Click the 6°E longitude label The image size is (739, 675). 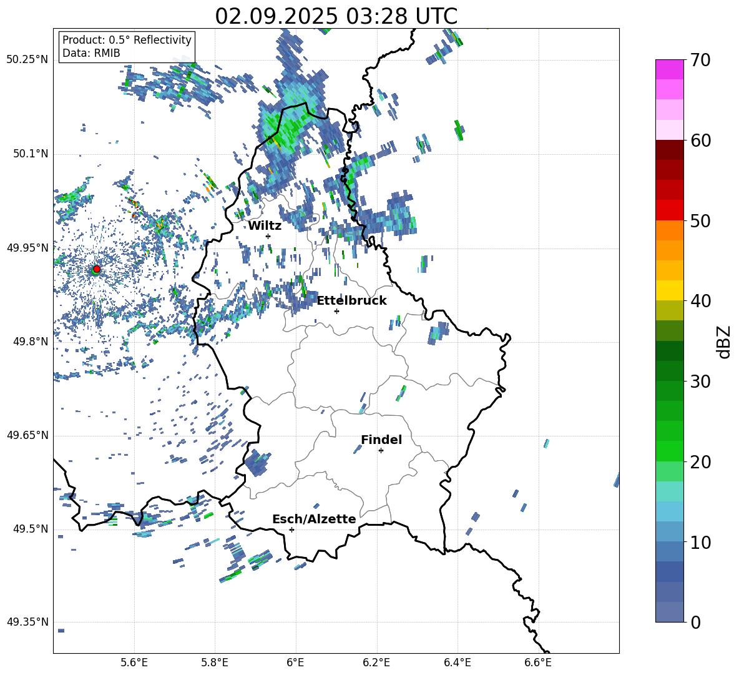pos(295,663)
